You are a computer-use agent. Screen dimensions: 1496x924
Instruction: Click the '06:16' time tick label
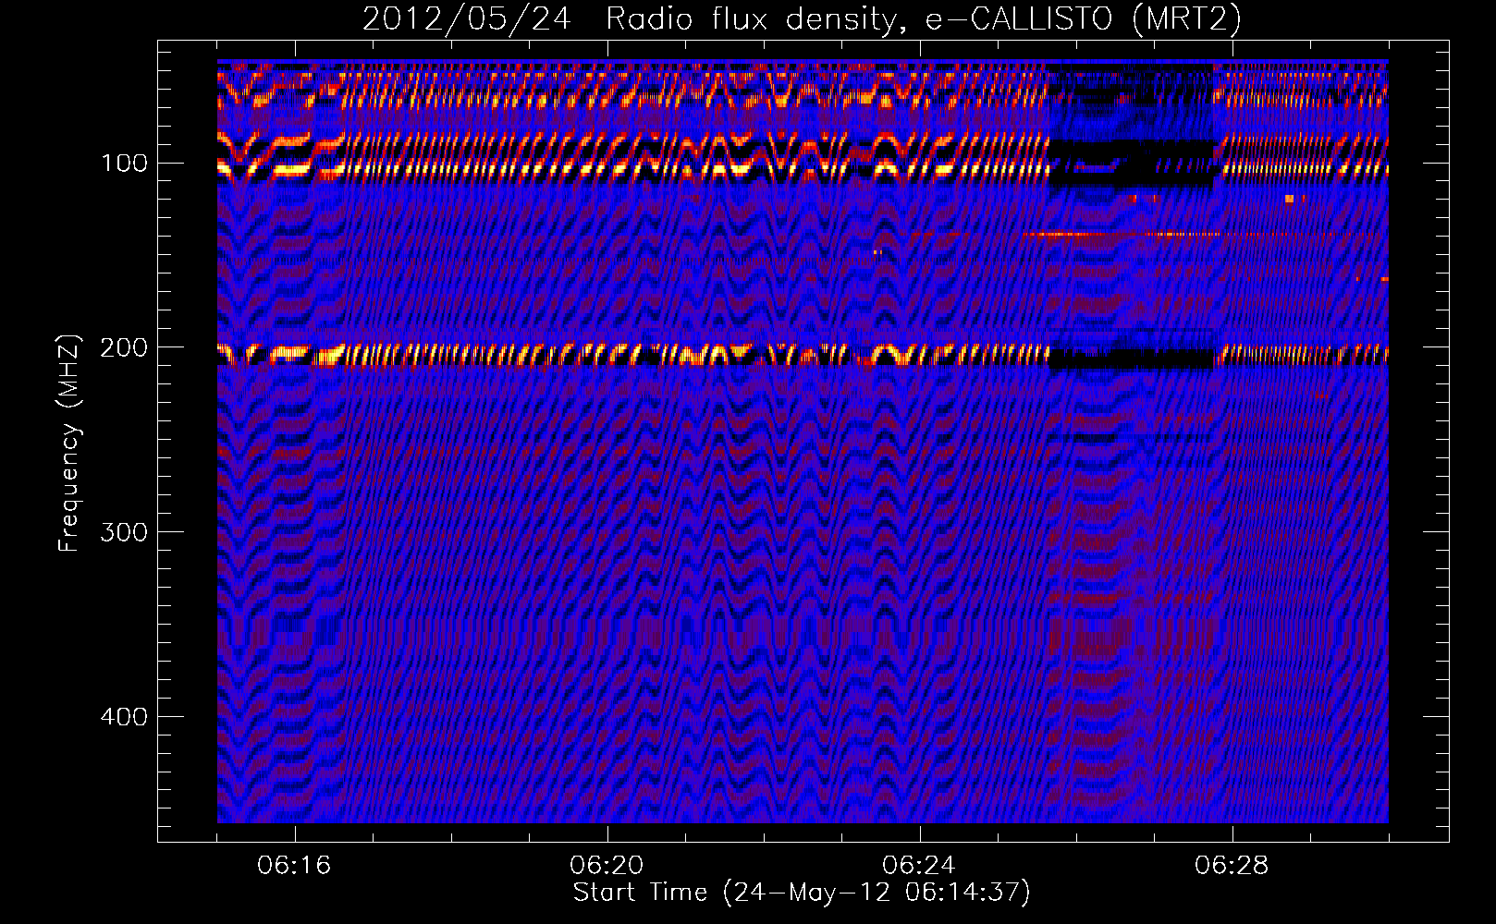point(294,866)
